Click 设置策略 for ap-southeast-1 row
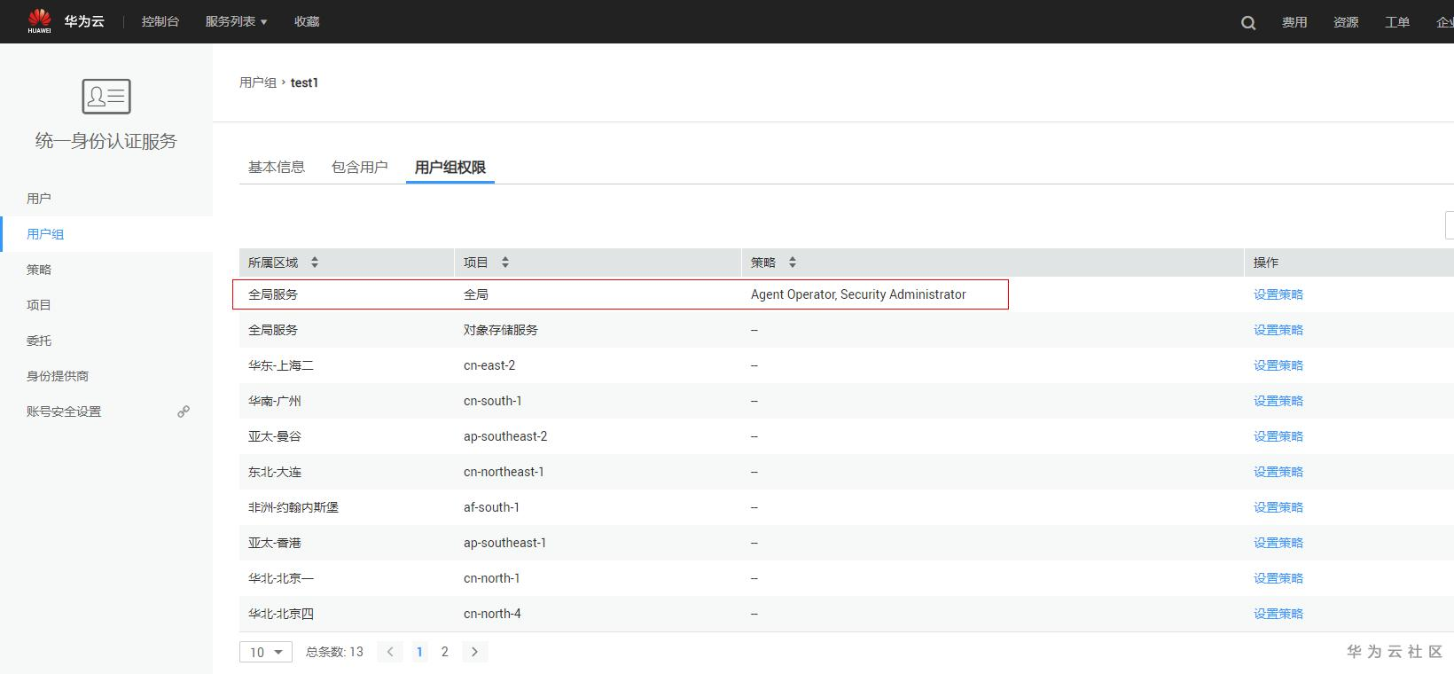 [1278, 543]
